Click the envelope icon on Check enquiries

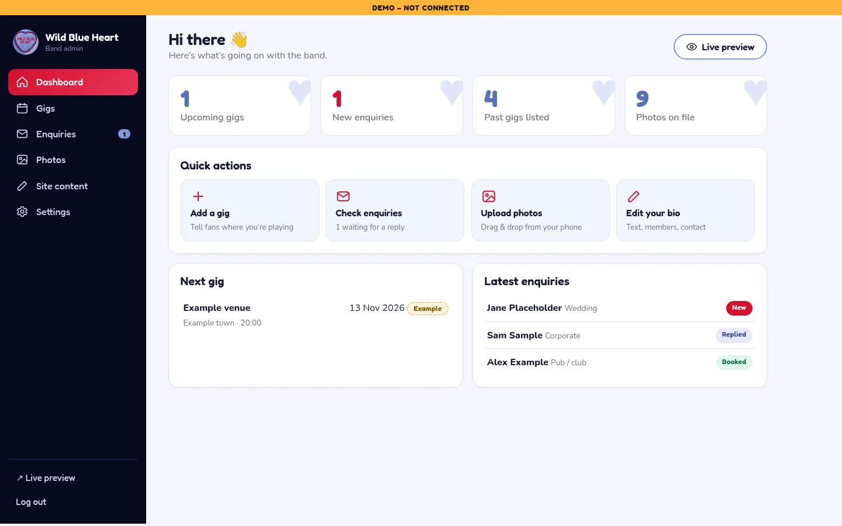pyautogui.click(x=343, y=196)
